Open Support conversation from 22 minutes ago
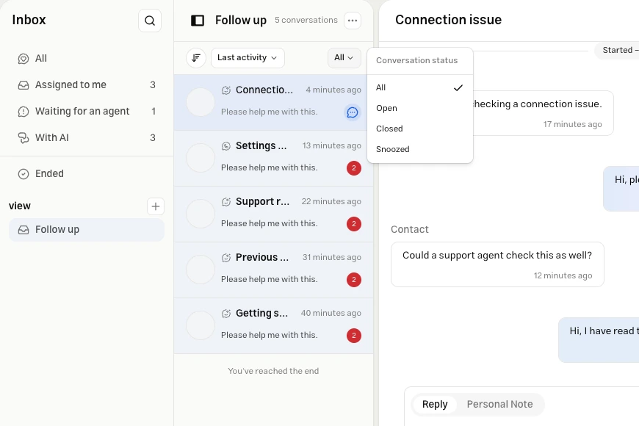This screenshot has width=639, height=426. (x=273, y=214)
